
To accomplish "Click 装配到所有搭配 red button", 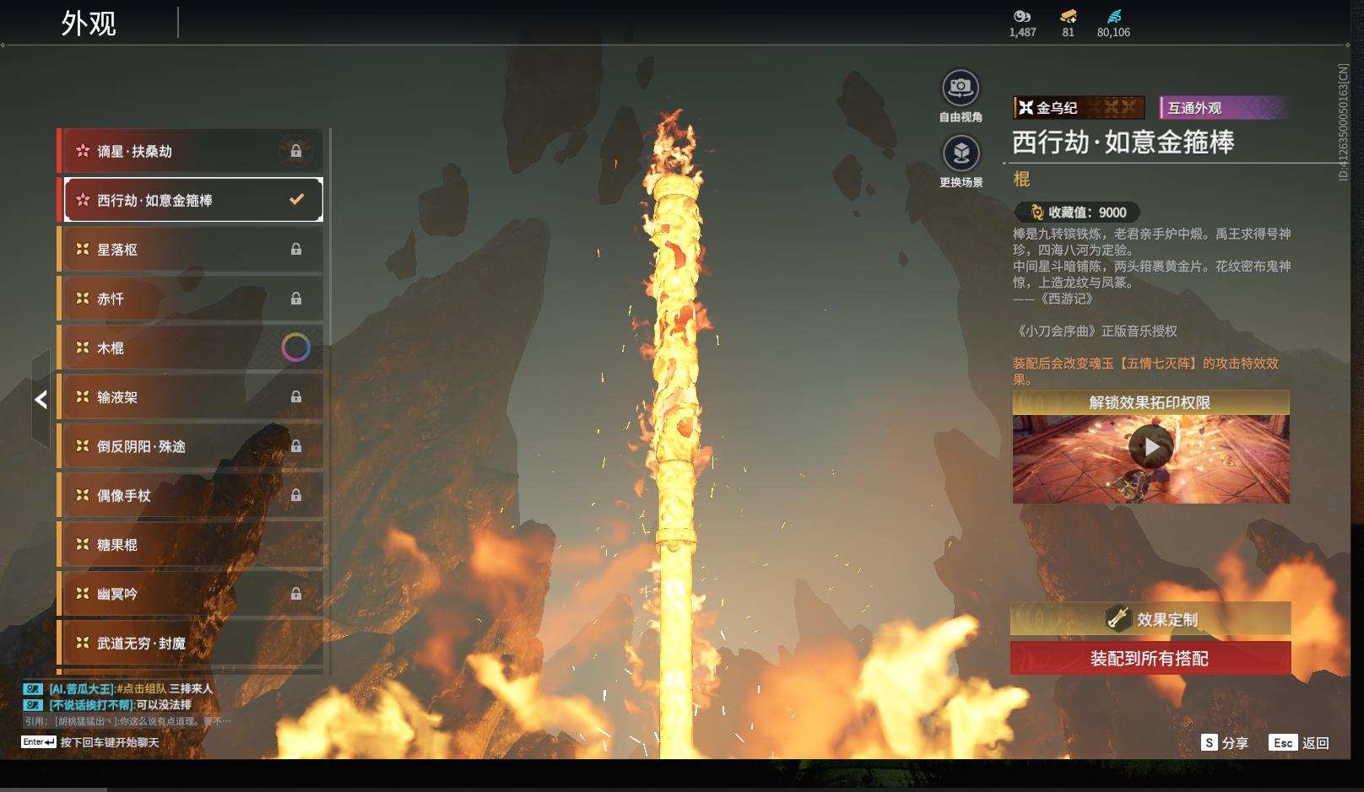I will (1150, 658).
